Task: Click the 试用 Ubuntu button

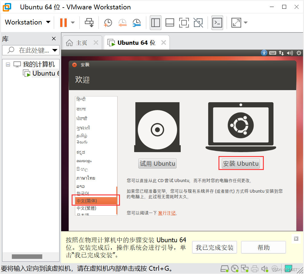Action: pyautogui.click(x=157, y=164)
